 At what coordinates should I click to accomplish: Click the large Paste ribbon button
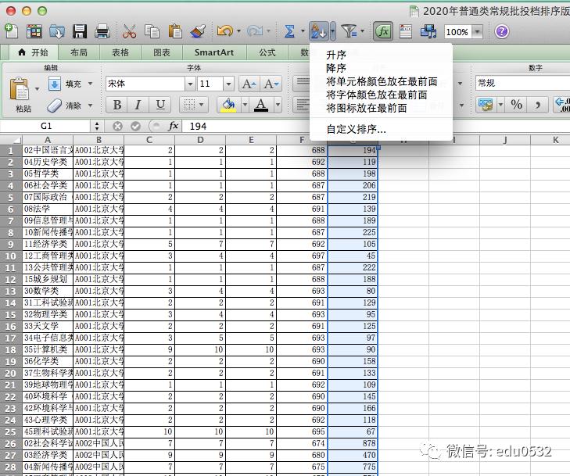click(x=20, y=89)
